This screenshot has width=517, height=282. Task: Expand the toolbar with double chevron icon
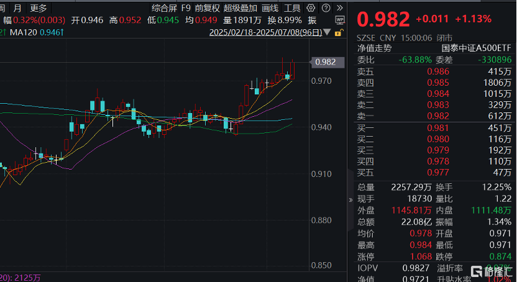[340, 8]
